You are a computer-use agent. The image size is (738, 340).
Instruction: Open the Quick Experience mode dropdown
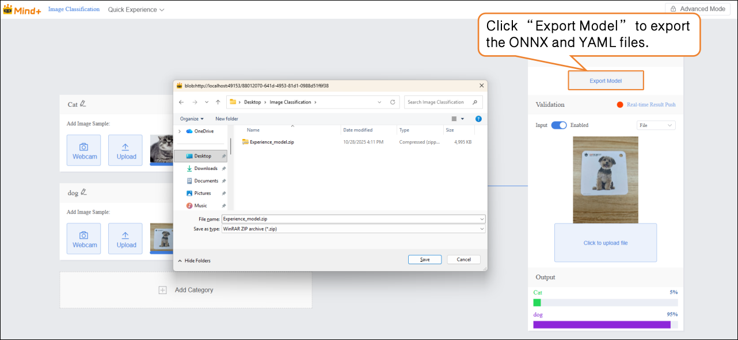pyautogui.click(x=136, y=10)
